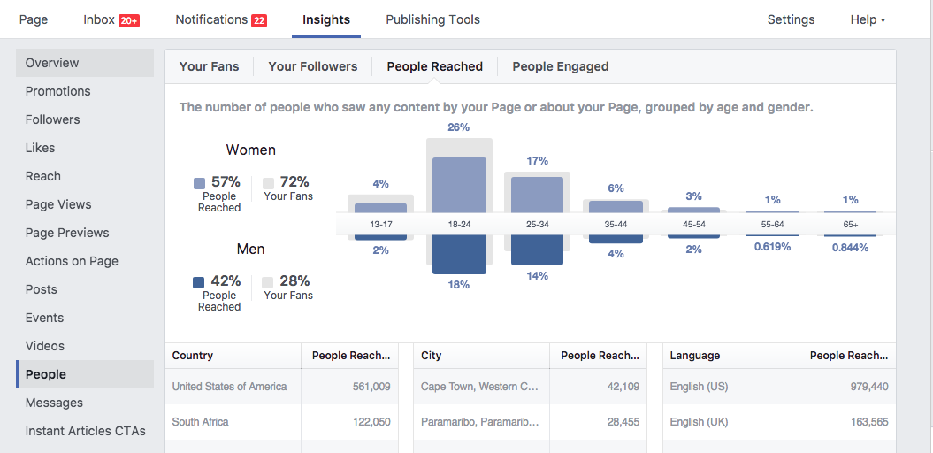Image resolution: width=933 pixels, height=453 pixels.
Task: Switch to the Publishing Tools tab
Action: click(x=432, y=19)
